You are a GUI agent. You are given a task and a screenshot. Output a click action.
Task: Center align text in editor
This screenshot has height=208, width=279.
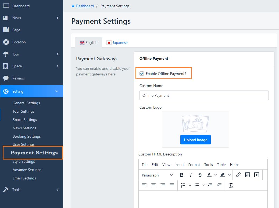pyautogui.click(x=153, y=185)
